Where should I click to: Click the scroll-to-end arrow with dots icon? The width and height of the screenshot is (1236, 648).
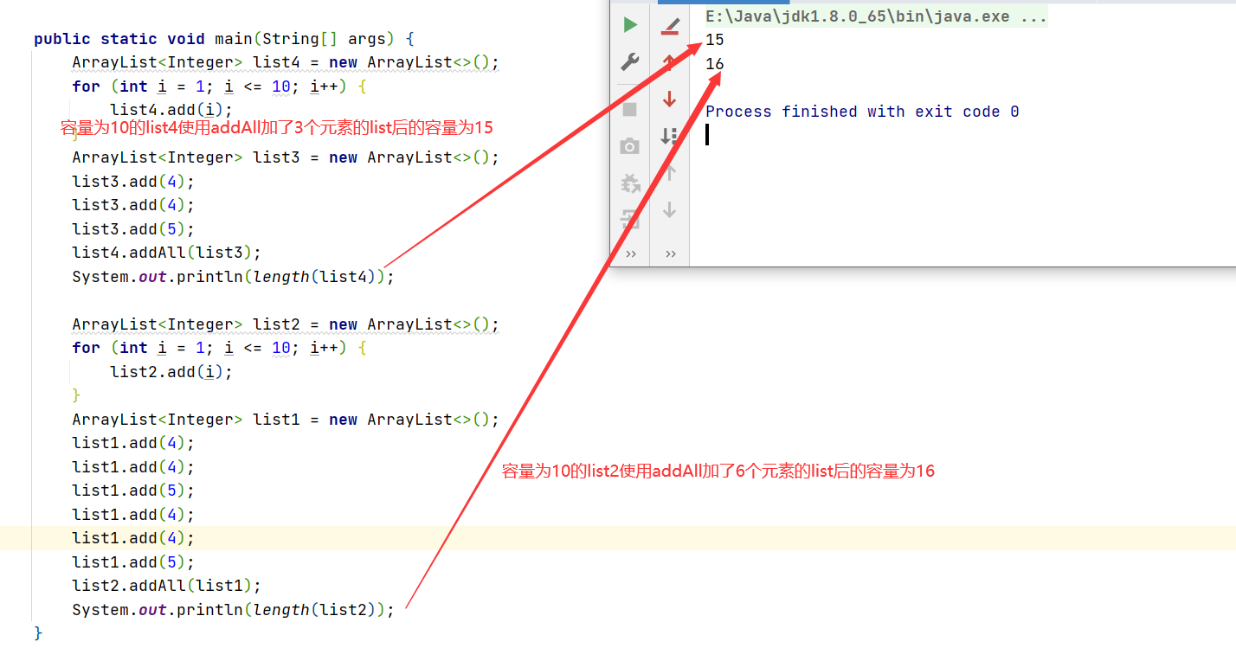click(x=669, y=136)
